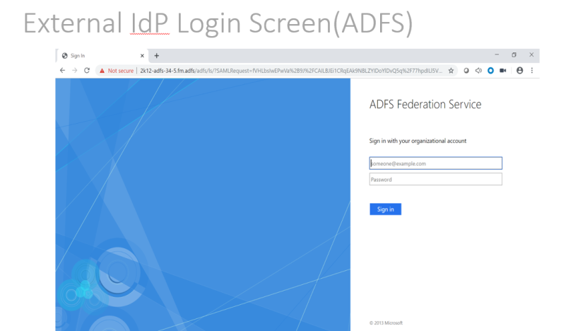Screen dimensions: 561x331
Task: Minimize the browser window
Action: point(497,54)
